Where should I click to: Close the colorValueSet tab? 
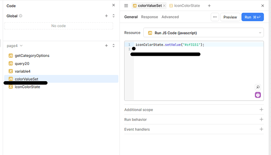click(164, 6)
